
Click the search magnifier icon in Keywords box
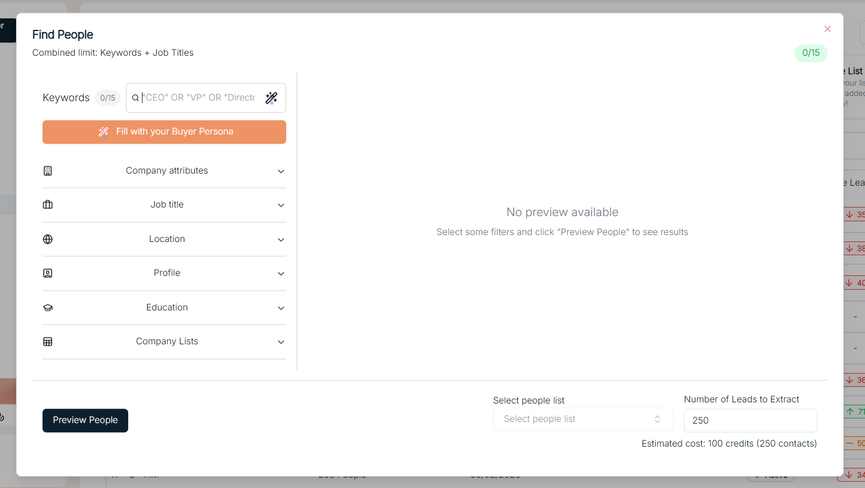coord(136,98)
